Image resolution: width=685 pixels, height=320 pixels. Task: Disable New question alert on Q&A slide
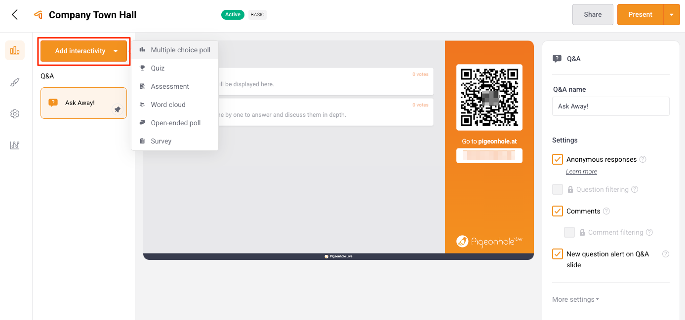(558, 254)
